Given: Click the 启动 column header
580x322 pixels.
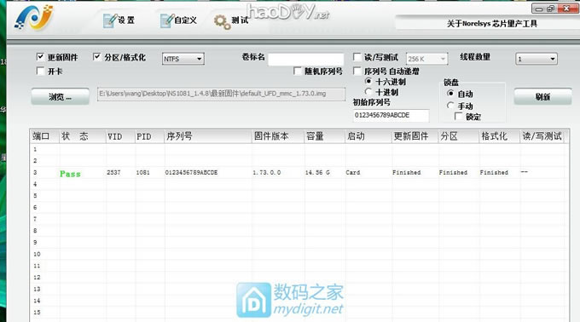Looking at the screenshot, I should (368, 136).
